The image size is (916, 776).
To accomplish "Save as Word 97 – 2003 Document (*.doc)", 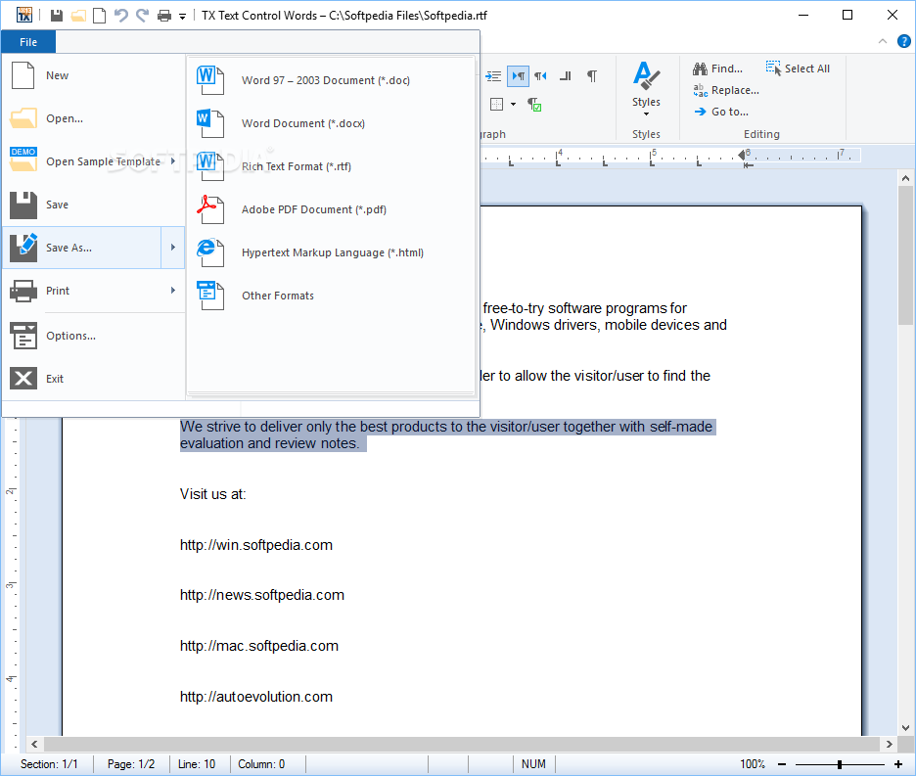I will pos(330,80).
